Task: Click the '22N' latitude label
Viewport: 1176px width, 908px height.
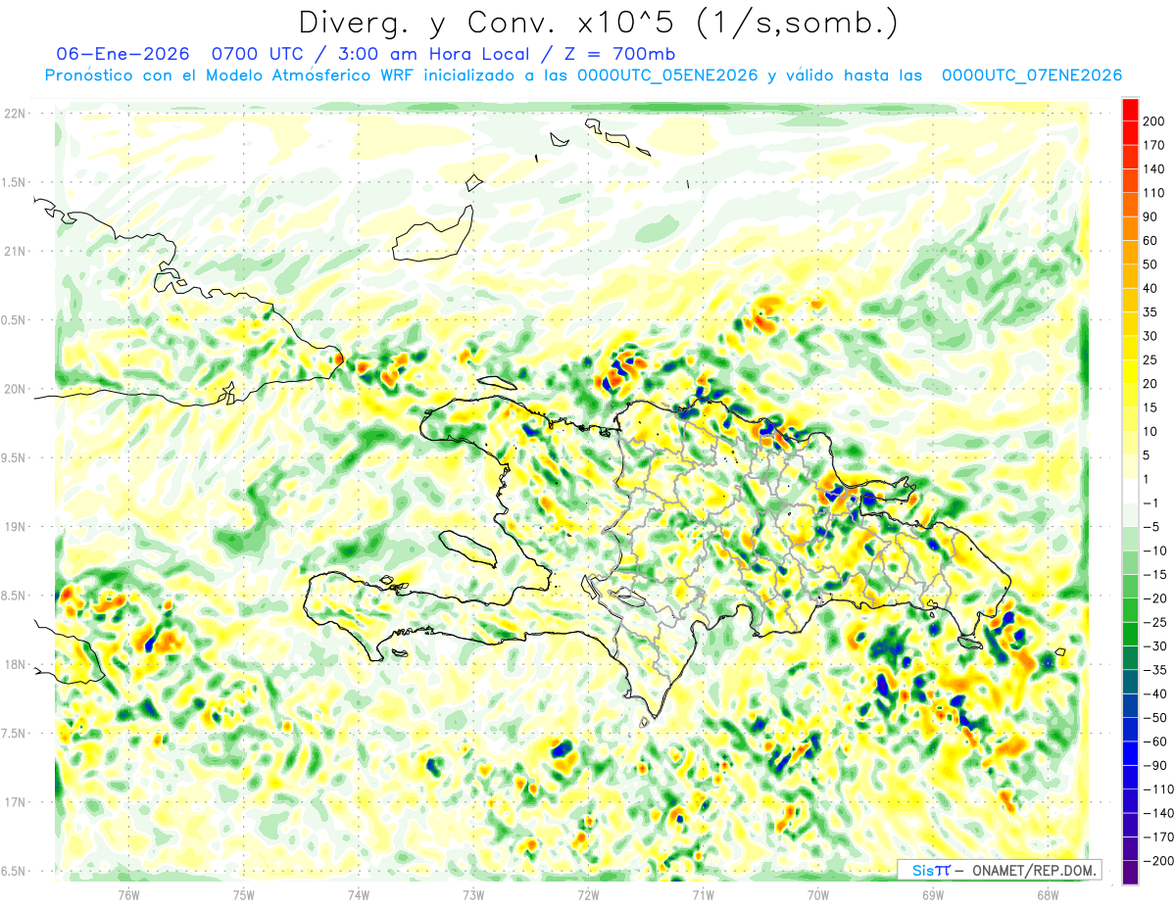Action: click(x=15, y=114)
